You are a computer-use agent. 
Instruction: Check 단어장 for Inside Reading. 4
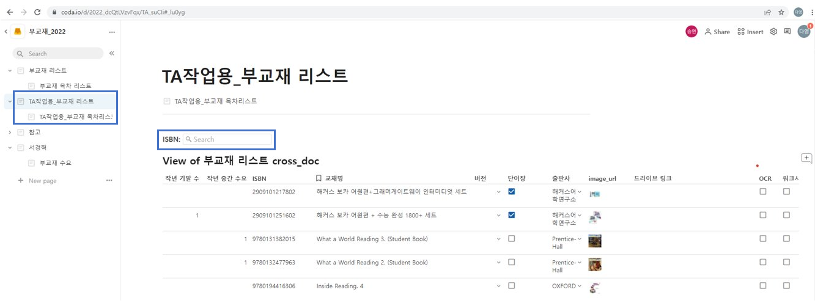click(511, 285)
